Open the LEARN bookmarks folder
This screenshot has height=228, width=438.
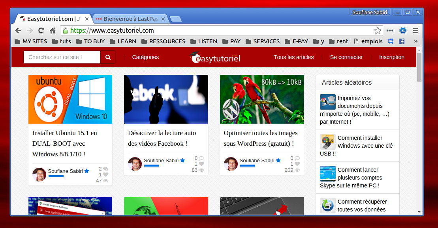click(x=123, y=41)
